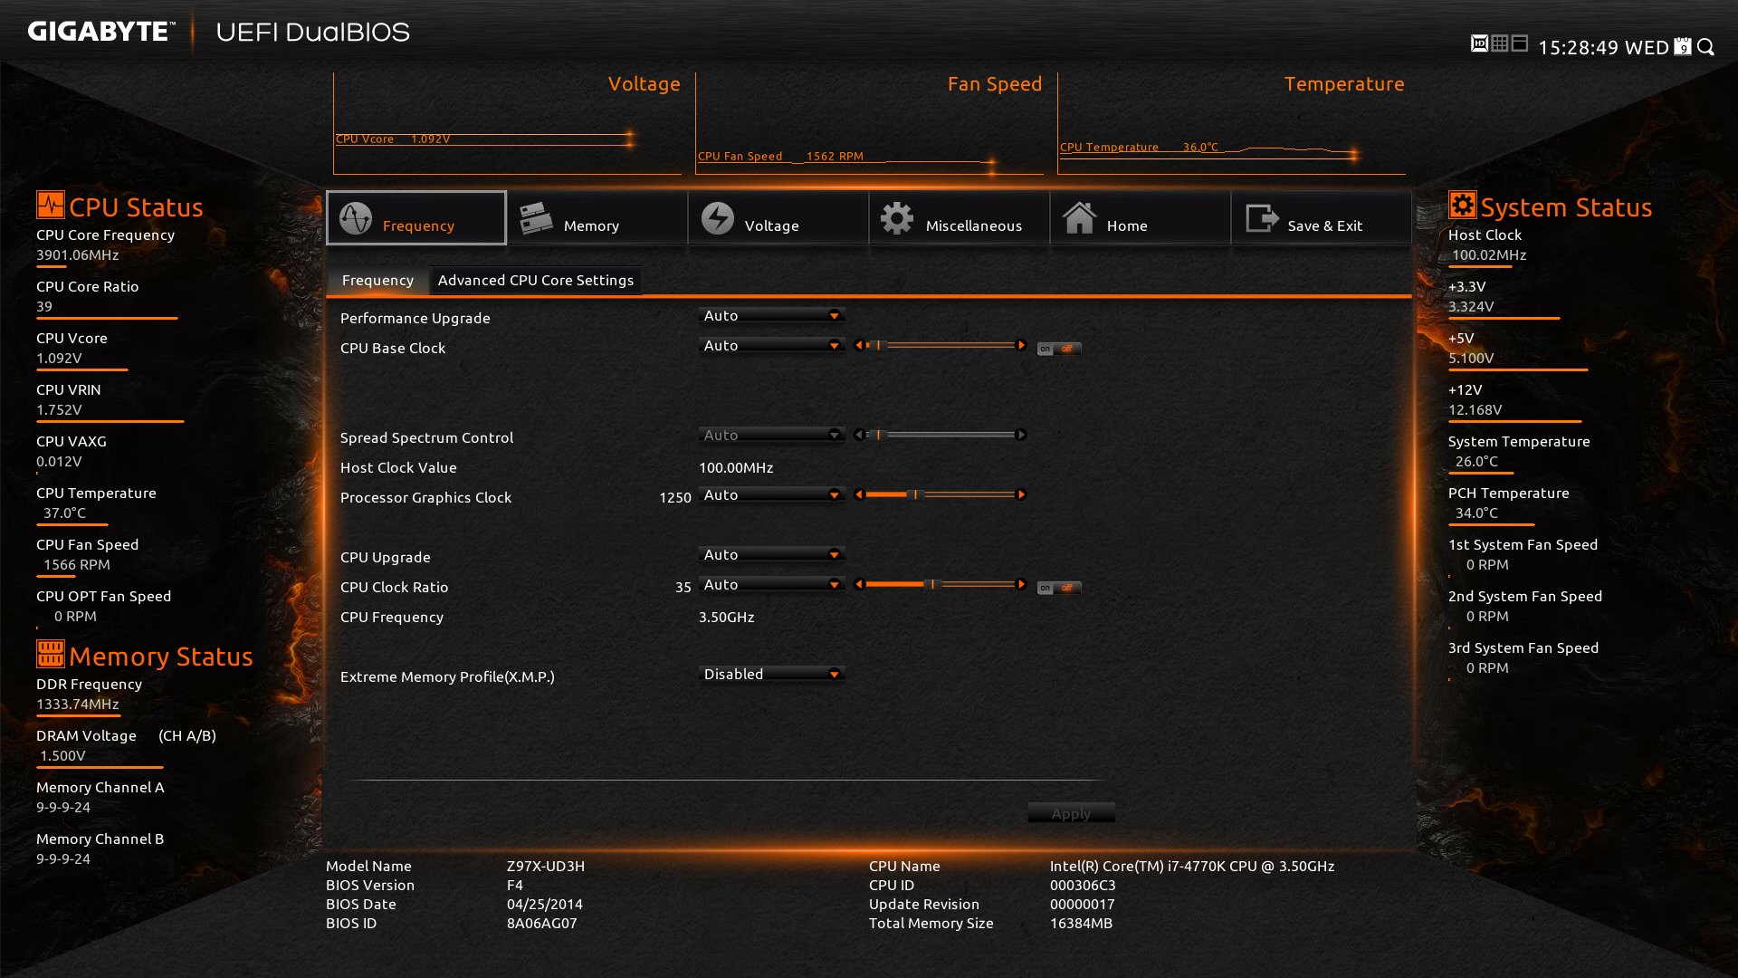Expand the Performance Upgrade dropdown
Screen dimensions: 1738x978
point(772,315)
